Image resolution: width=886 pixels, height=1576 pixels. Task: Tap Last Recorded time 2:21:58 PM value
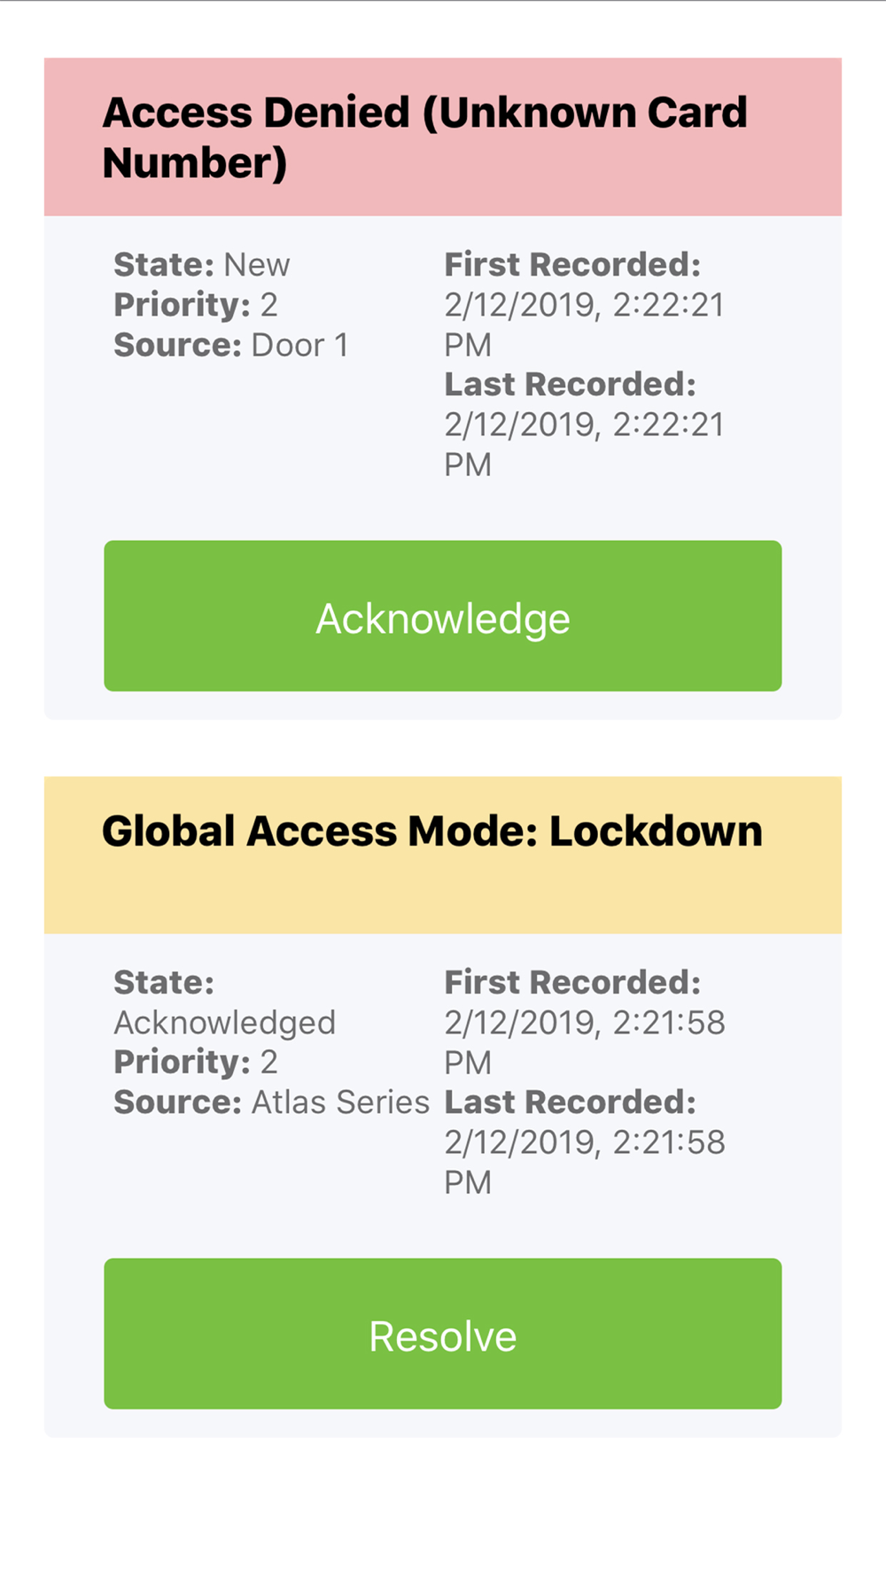click(583, 1162)
